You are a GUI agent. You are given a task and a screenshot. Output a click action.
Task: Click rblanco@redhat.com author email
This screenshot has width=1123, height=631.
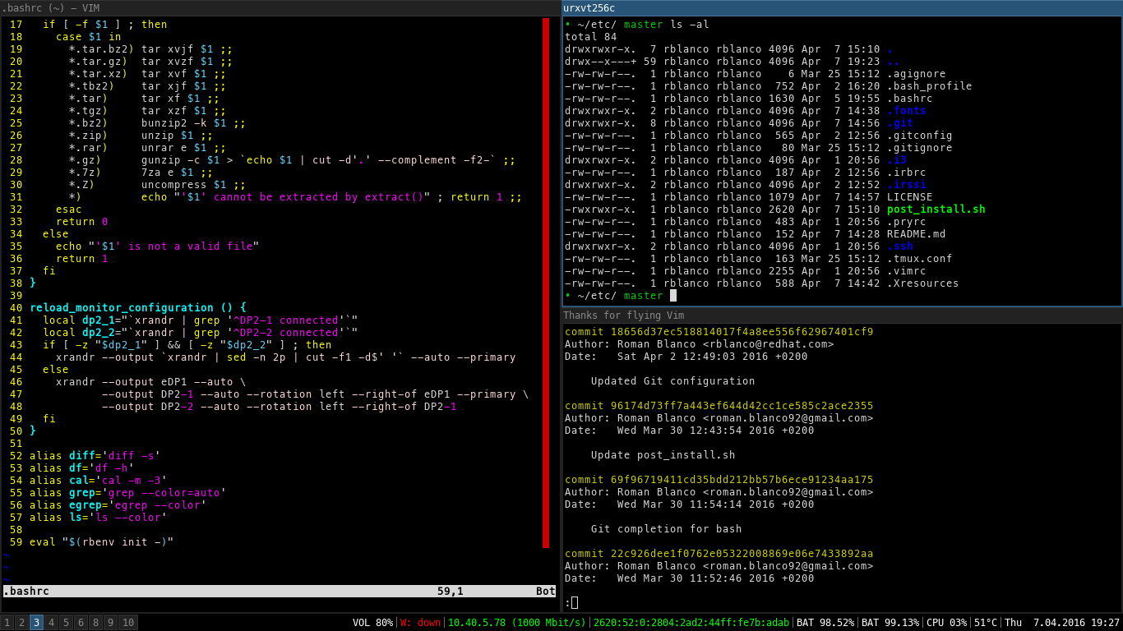pos(769,344)
